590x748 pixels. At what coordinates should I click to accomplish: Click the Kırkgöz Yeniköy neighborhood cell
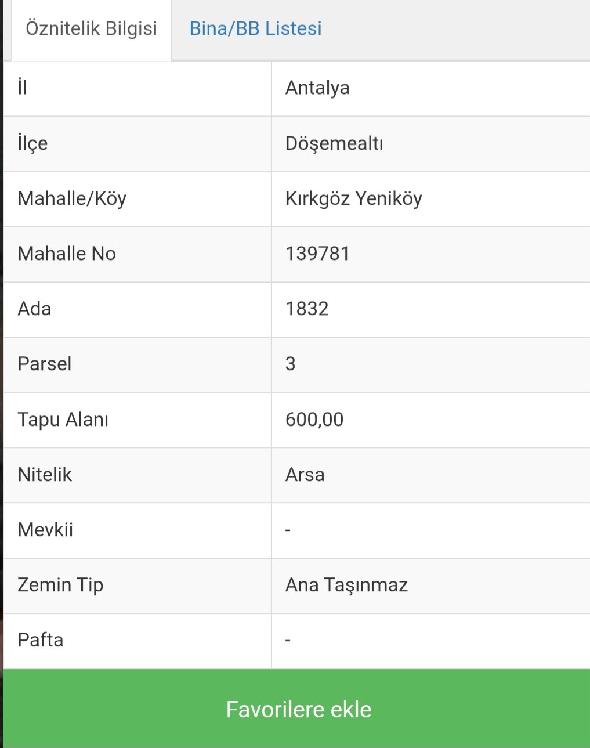pos(430,199)
